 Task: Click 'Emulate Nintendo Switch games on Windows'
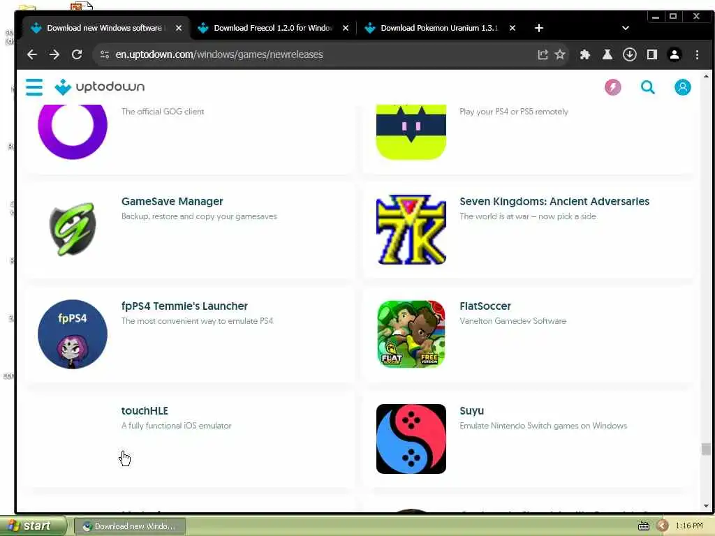click(x=543, y=426)
